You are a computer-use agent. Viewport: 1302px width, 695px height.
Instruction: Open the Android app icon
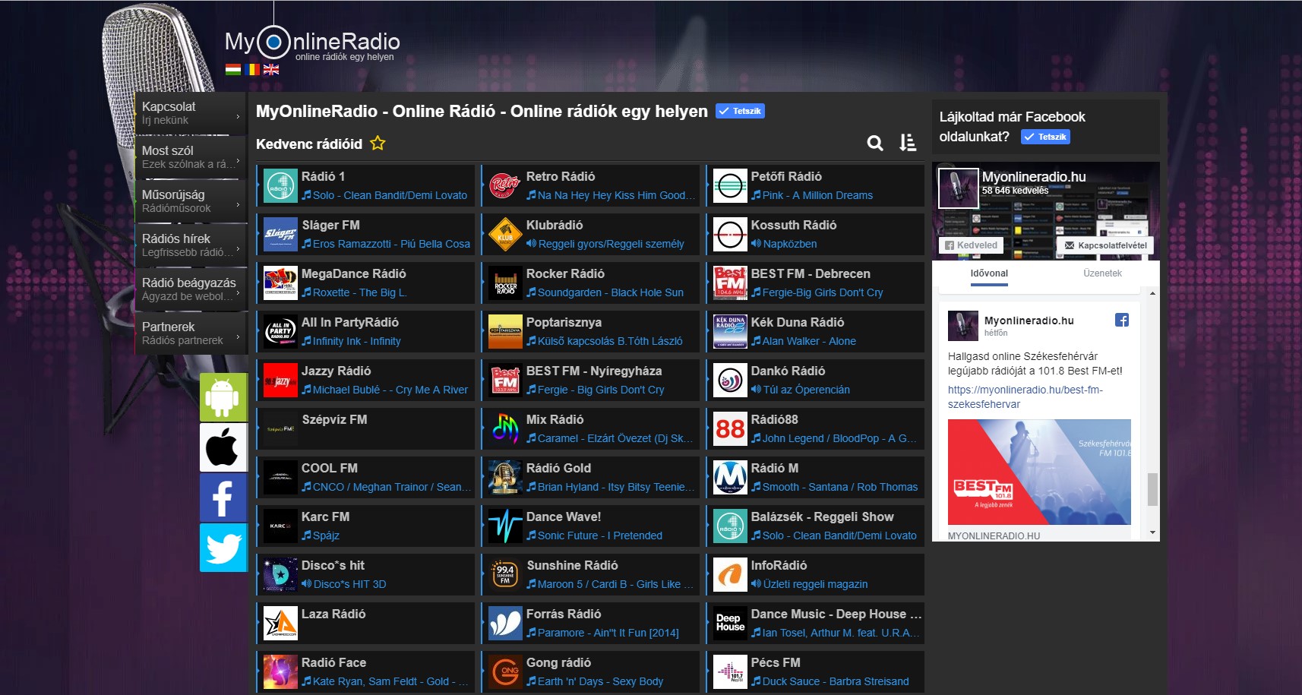point(223,397)
